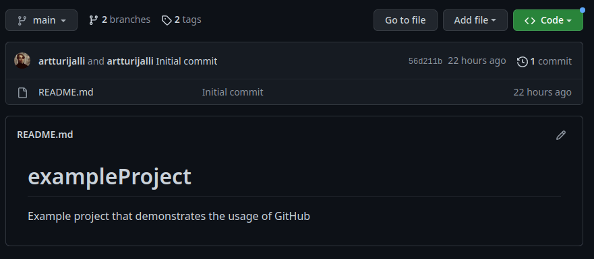
Task: Click the pencil edit README icon
Action: (x=561, y=135)
